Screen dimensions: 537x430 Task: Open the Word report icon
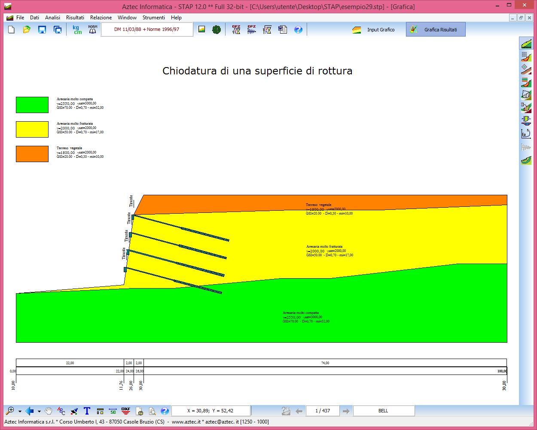(x=282, y=30)
